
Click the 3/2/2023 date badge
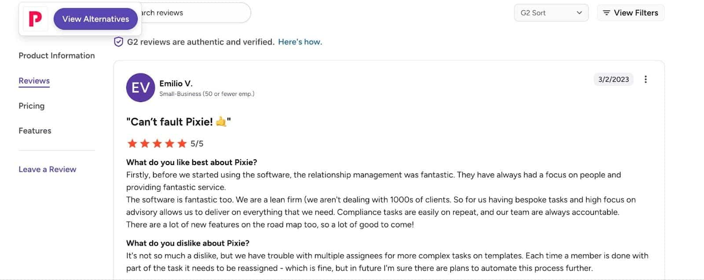613,79
